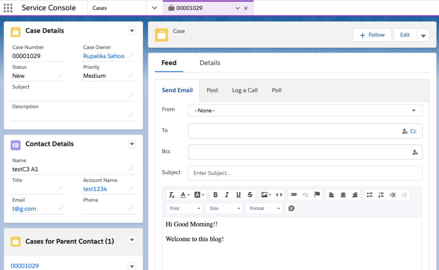Insert a link in email body
439x270 pixels.
294,195
